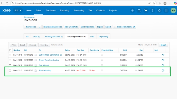The height and width of the screenshot is (99, 177).
Task: Add expected date for Brinker Team row
Action: [102, 60]
